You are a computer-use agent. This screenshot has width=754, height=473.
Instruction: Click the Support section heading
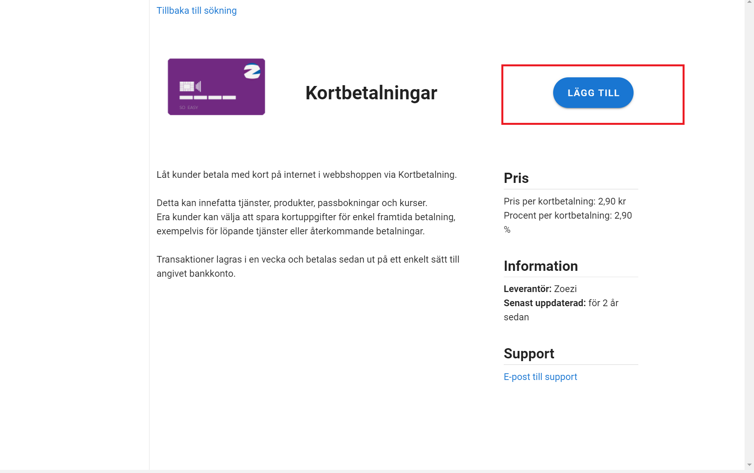tap(529, 354)
